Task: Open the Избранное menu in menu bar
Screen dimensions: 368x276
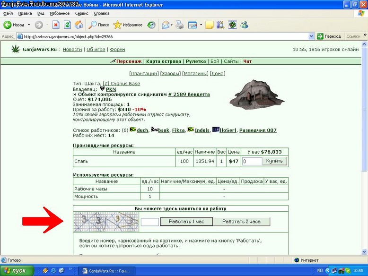Action: [x=60, y=13]
